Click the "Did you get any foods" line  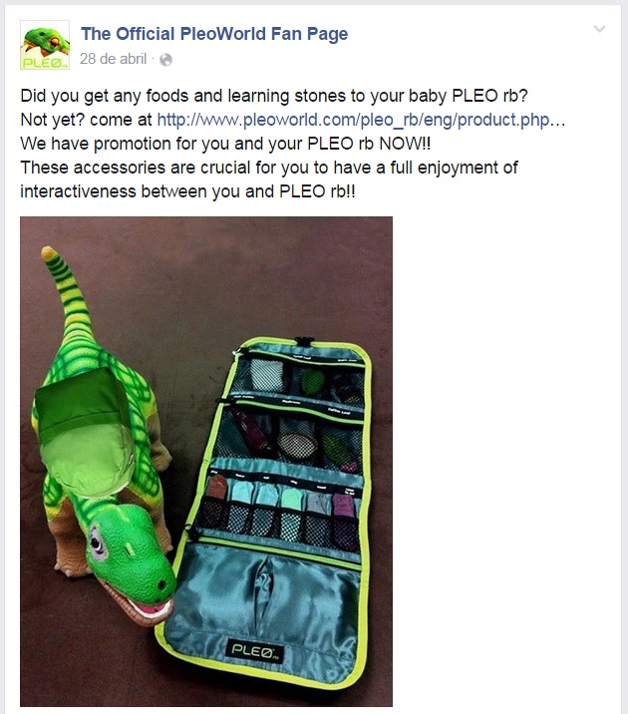[x=274, y=96]
